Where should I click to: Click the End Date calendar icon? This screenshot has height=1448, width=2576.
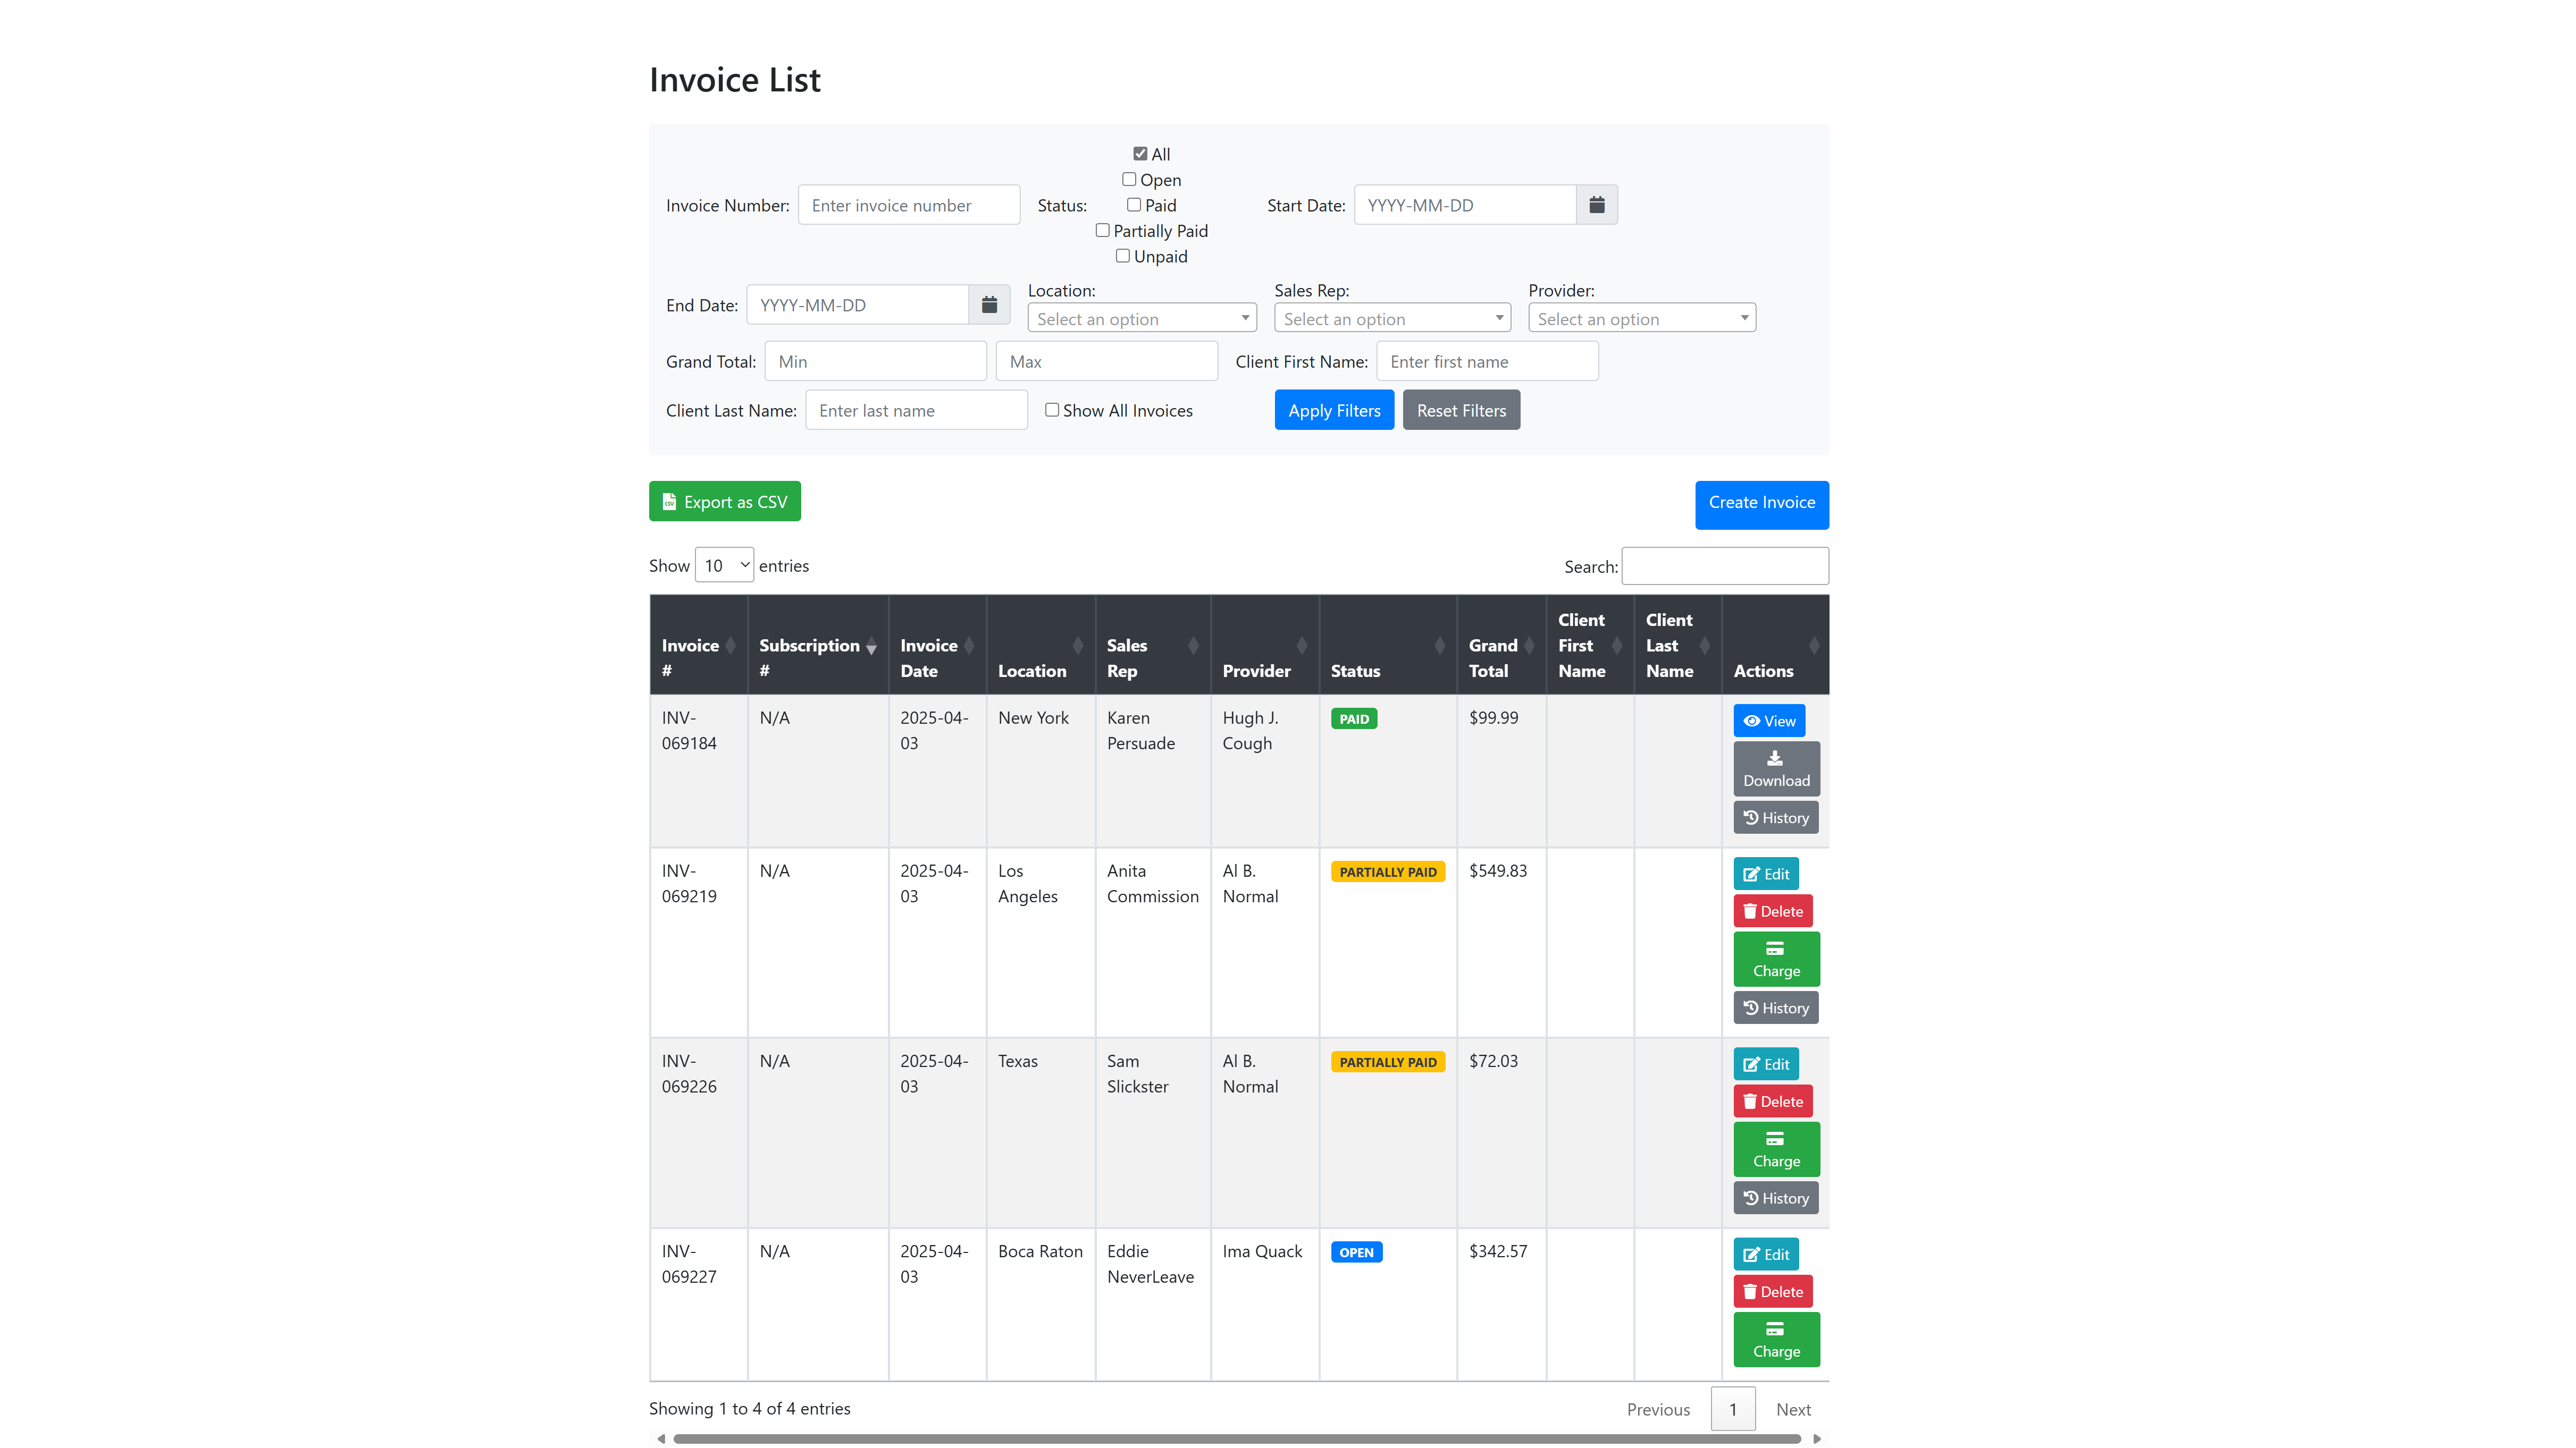[x=989, y=305]
